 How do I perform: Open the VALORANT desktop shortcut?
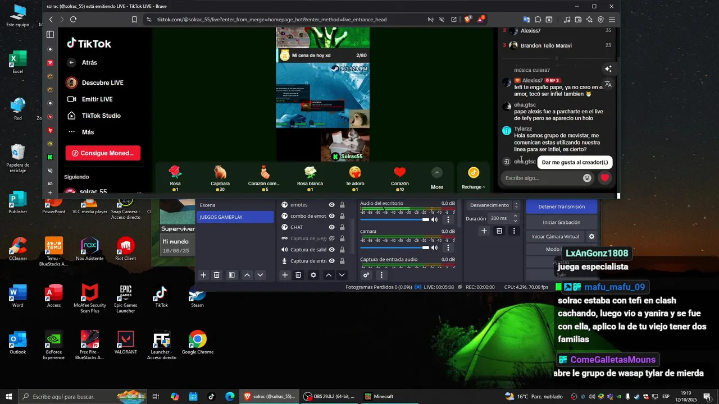(x=125, y=343)
